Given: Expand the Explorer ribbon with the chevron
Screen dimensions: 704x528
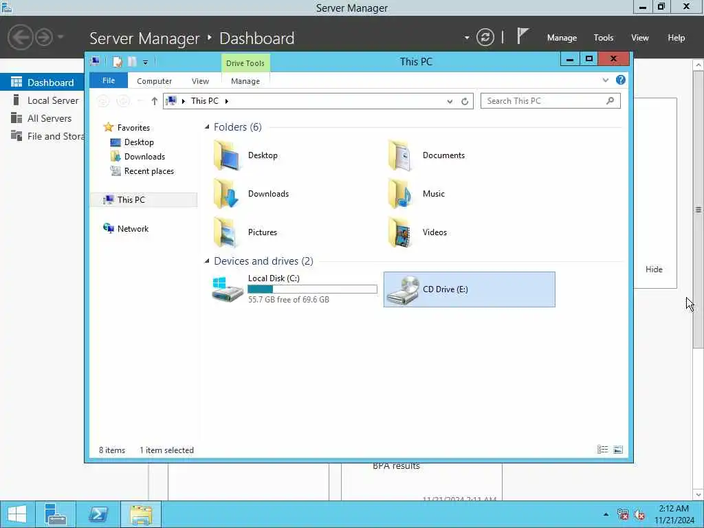Looking at the screenshot, I should [605, 80].
